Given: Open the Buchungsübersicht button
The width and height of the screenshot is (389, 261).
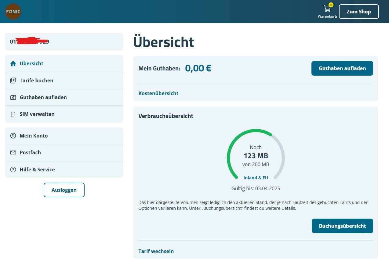Looking at the screenshot, I should pos(342,226).
